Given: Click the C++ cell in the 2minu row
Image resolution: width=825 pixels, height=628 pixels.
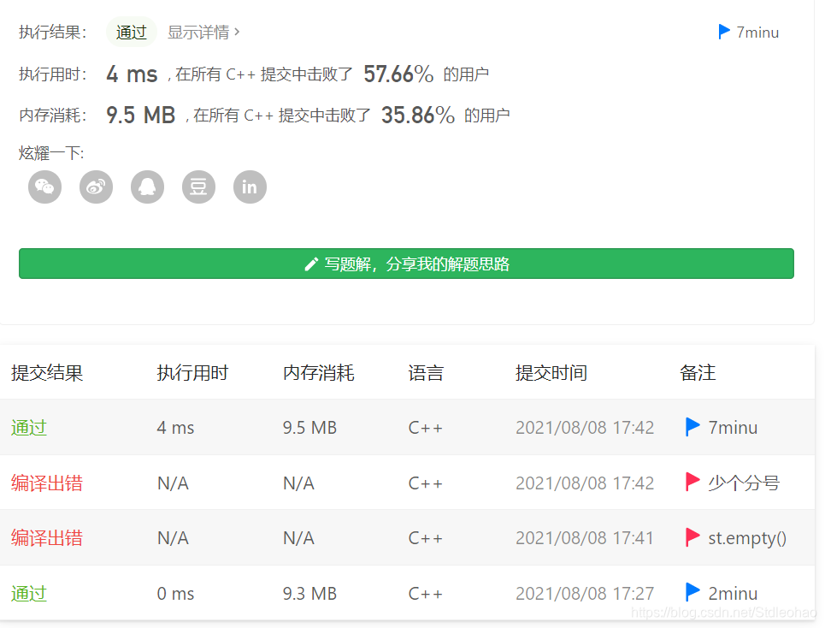Looking at the screenshot, I should pos(425,593).
